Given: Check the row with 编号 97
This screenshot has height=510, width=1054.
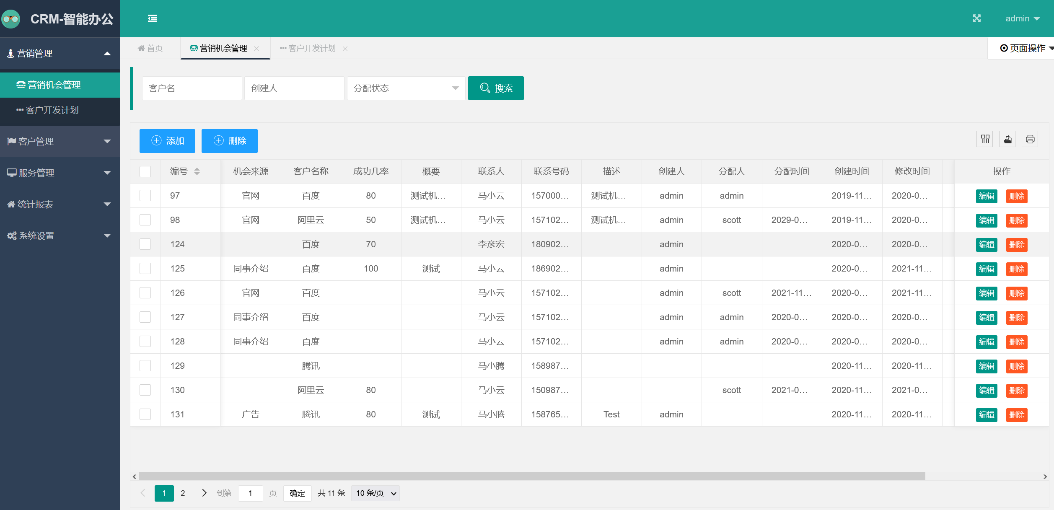Looking at the screenshot, I should click(145, 196).
